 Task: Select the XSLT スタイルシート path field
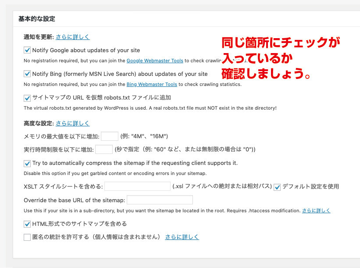137,186
